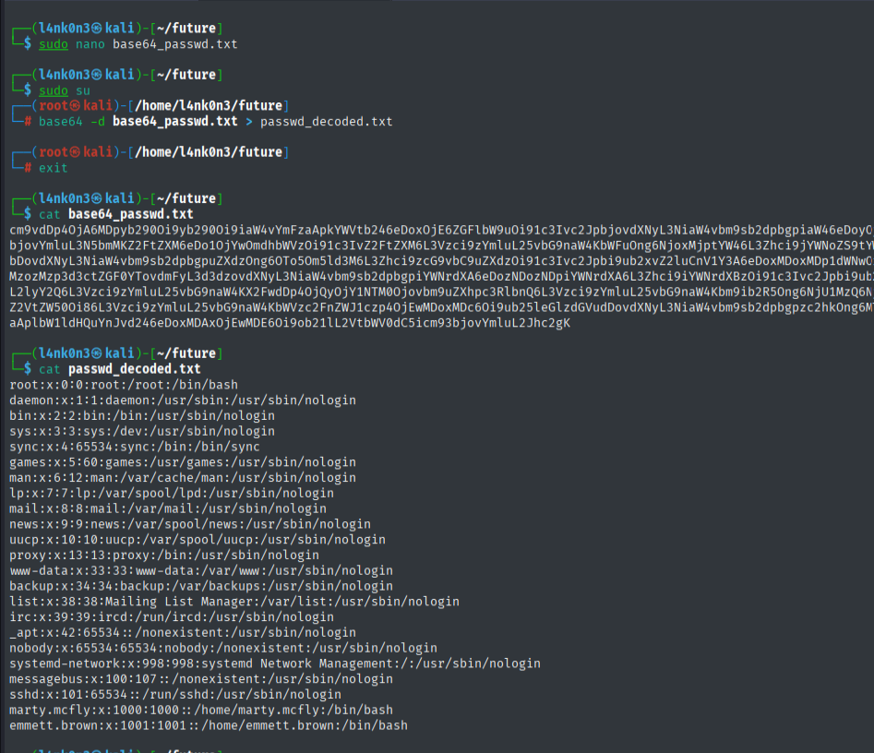874x753 pixels.
Task: Click the sync user line with /bin/sync
Action: click(x=134, y=447)
